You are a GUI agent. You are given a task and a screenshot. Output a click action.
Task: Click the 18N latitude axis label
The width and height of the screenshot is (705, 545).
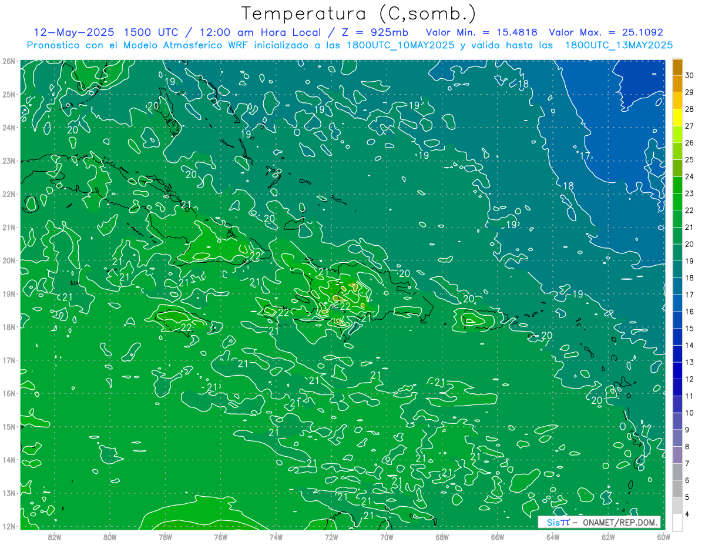coord(9,327)
